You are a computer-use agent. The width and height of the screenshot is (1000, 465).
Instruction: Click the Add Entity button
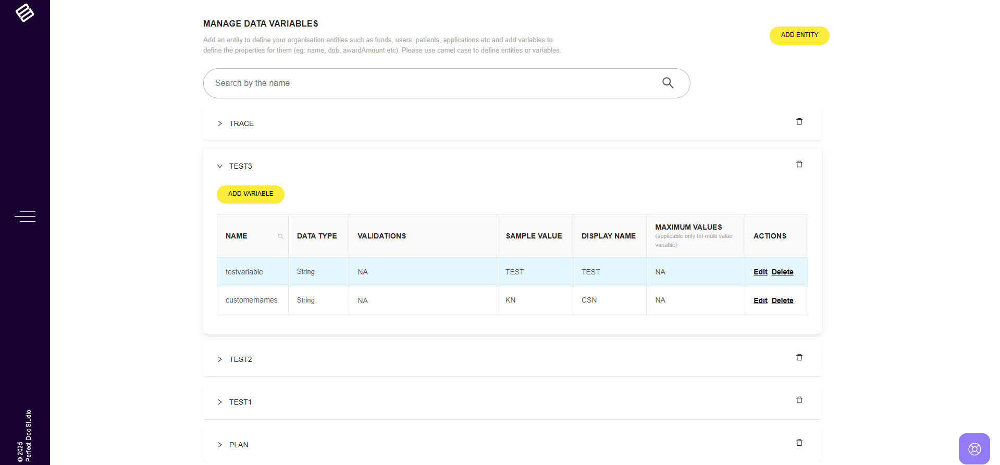pyautogui.click(x=799, y=35)
